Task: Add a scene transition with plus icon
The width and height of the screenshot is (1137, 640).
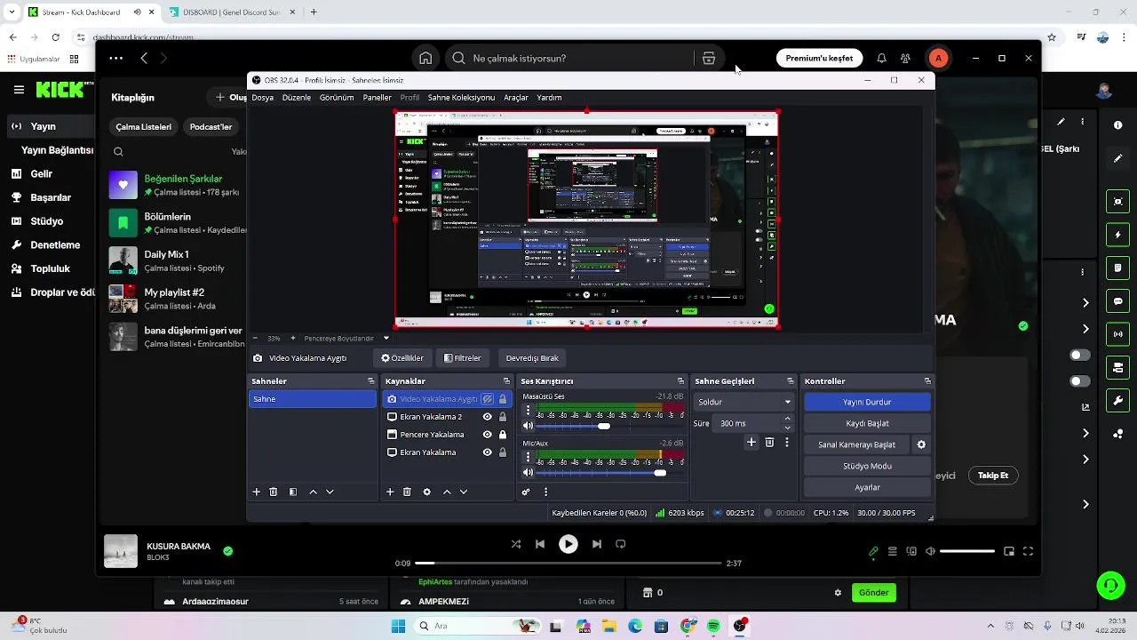Action: (x=751, y=442)
